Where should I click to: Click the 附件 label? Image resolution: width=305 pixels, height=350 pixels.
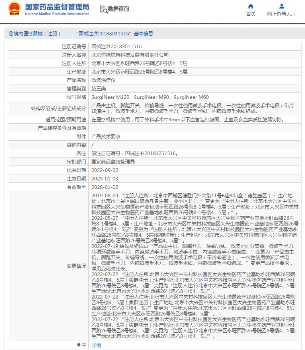(81, 136)
